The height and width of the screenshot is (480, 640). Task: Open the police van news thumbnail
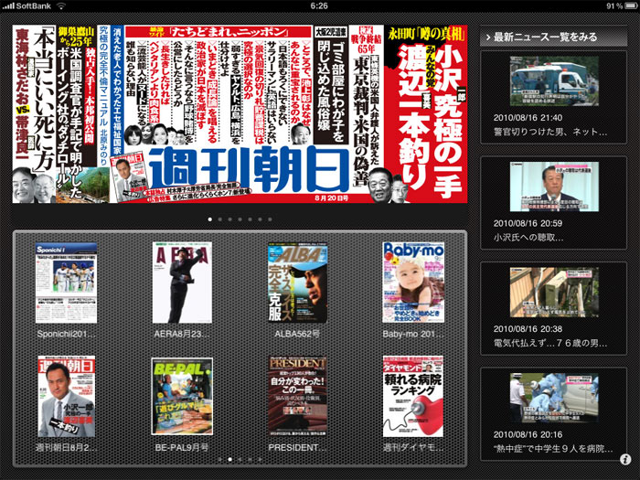(554, 81)
